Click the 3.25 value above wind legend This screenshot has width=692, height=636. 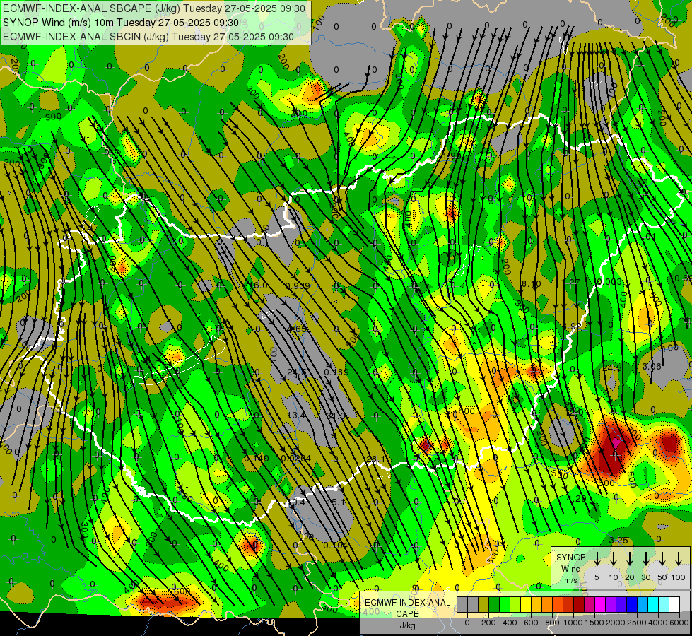[x=618, y=540]
